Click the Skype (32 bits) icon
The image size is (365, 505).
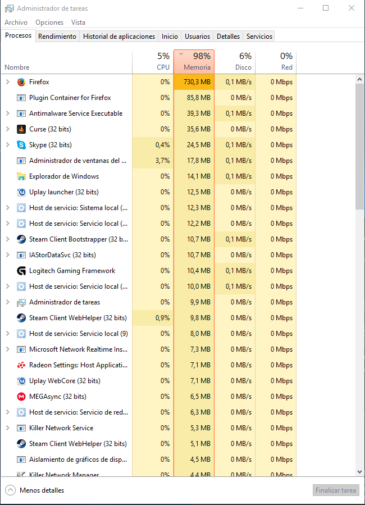21,145
